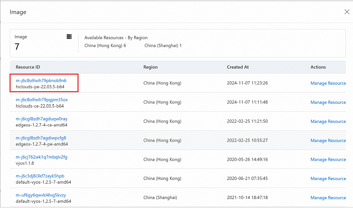353x208 pixels.
Task: Click the Available Resources - By Region heading
Action: tap(116, 37)
